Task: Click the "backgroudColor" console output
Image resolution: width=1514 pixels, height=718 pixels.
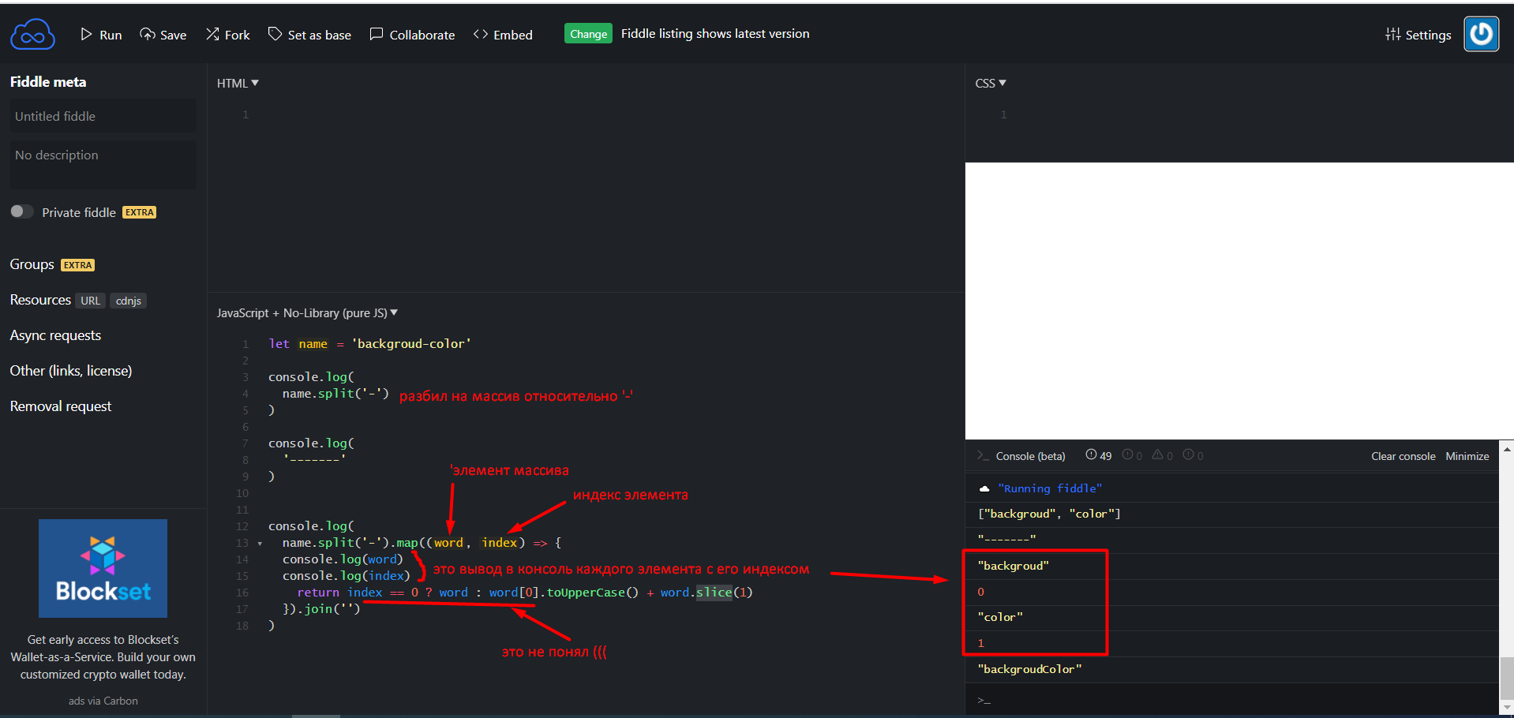Action: pos(1029,669)
